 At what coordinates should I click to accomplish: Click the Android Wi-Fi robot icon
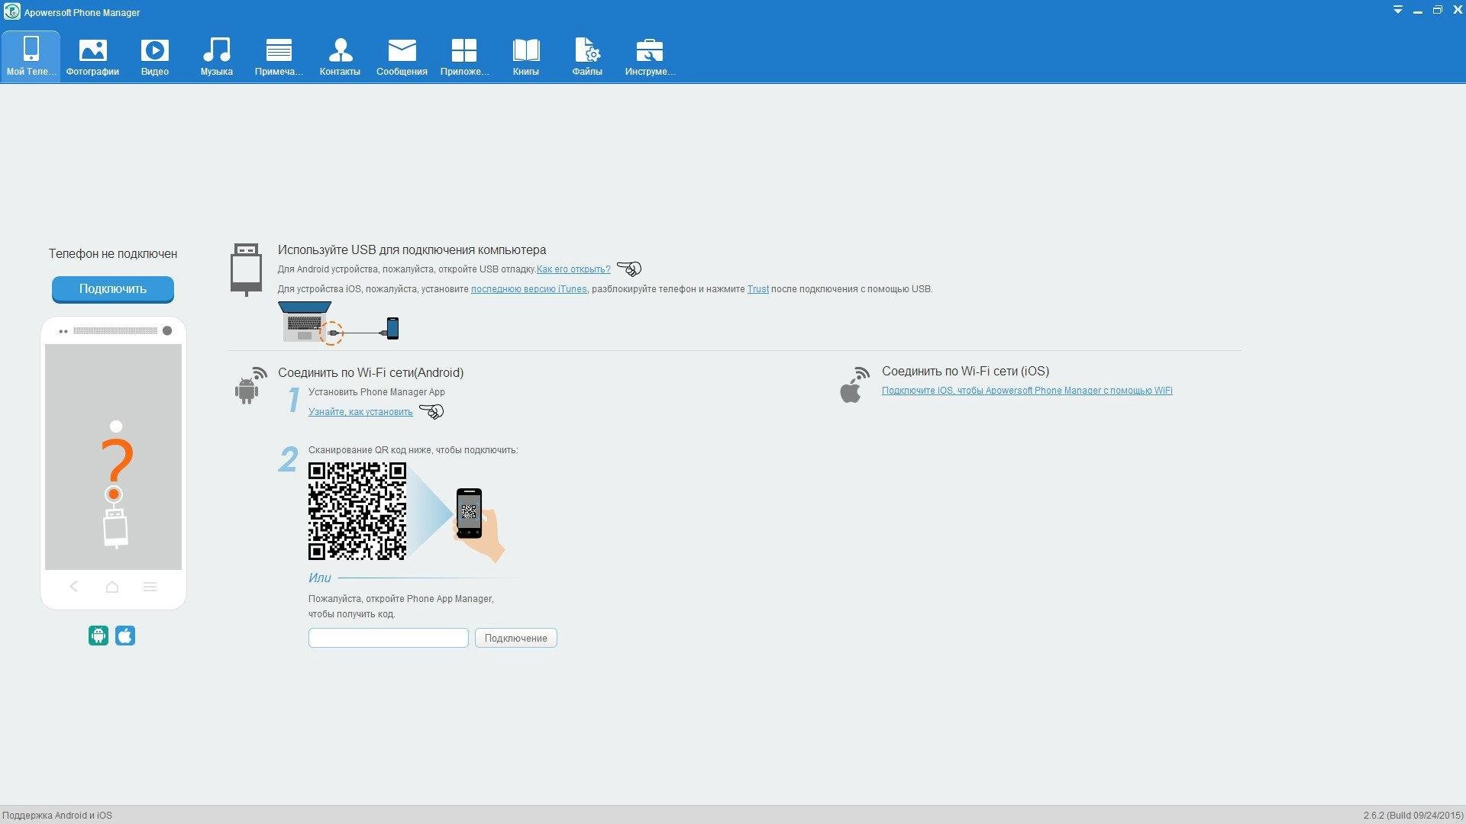coord(250,385)
